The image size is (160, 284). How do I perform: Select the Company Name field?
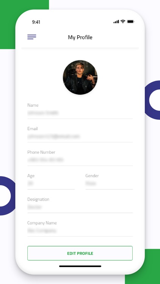(x=80, y=229)
